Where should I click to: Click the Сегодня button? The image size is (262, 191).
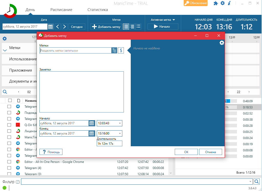click(x=77, y=27)
